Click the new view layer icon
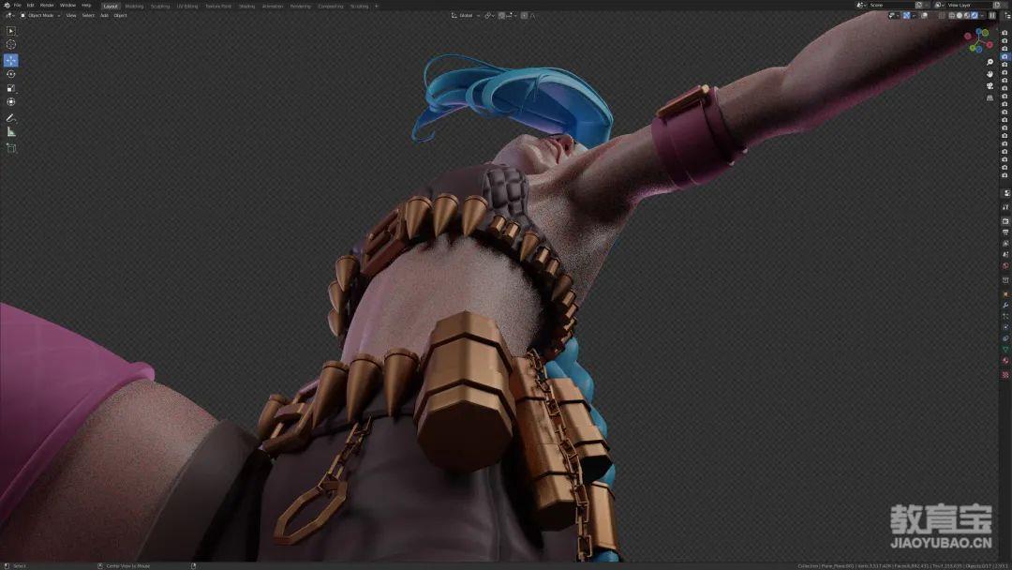 (x=996, y=6)
